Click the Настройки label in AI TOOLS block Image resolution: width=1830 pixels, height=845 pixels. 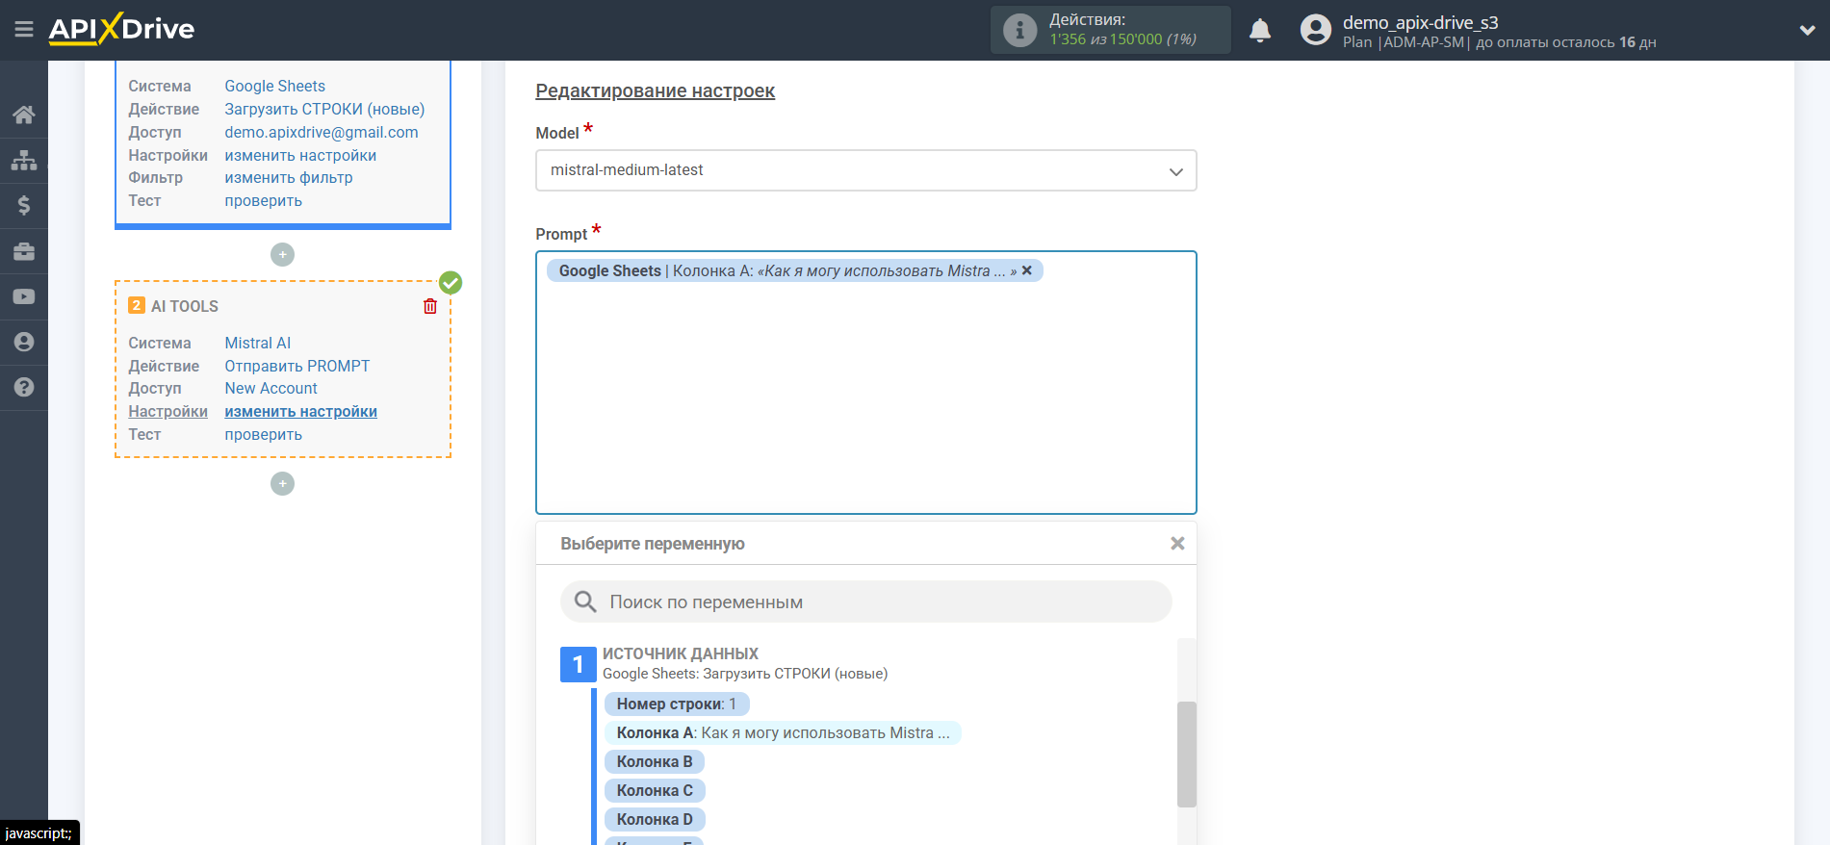click(168, 411)
